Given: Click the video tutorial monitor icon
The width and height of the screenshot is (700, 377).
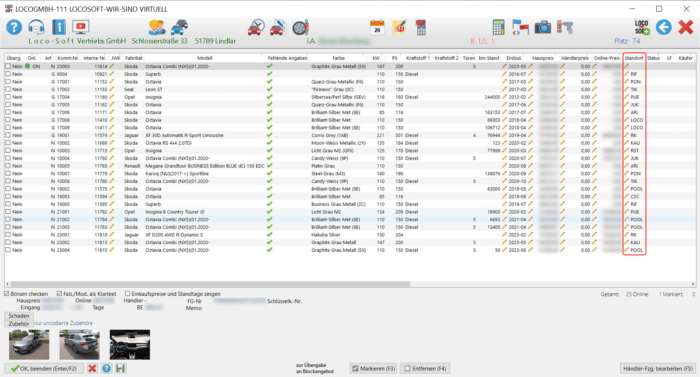Looking at the screenshot, I should click(81, 27).
